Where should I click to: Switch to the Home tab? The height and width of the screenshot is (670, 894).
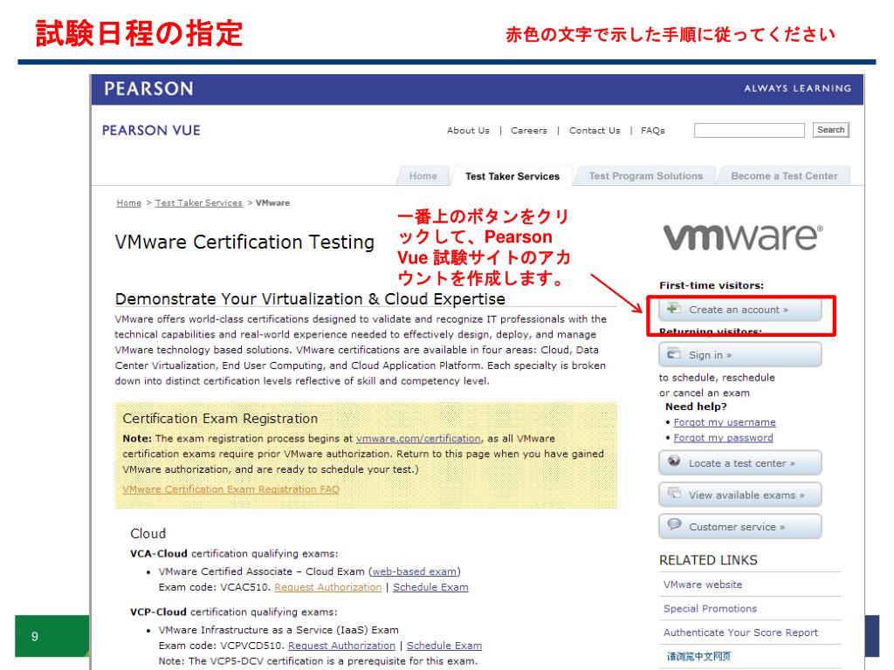(x=423, y=176)
